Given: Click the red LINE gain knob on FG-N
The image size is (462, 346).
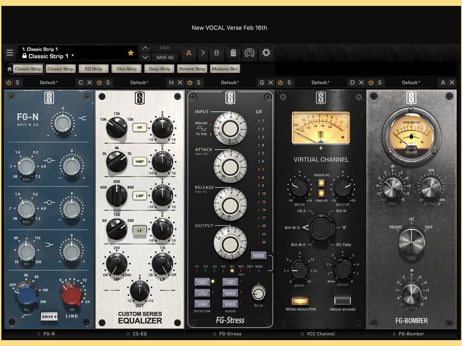Looking at the screenshot, I should click(x=72, y=294).
